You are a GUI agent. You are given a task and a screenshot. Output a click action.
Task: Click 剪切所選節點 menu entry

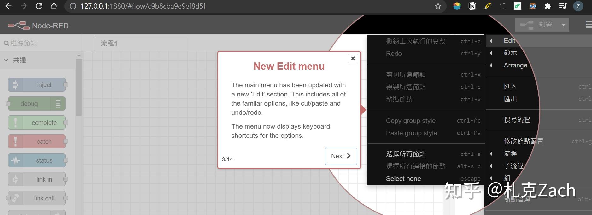click(x=426, y=74)
